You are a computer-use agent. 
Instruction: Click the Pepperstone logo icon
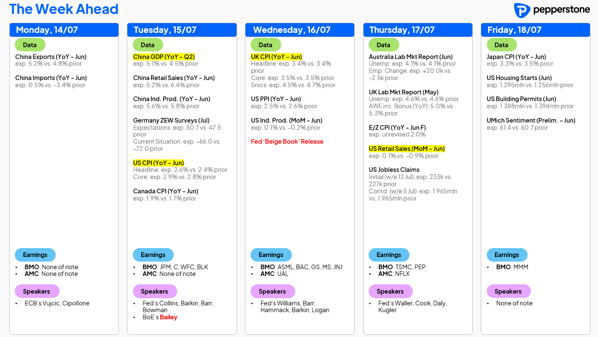tap(522, 10)
